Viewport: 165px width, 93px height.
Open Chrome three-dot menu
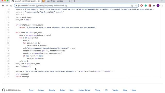[162, 6]
